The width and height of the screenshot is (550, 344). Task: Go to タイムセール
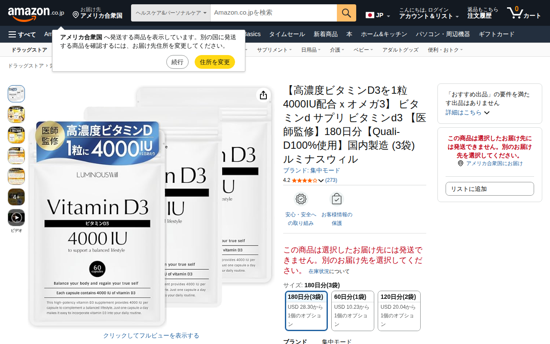[x=287, y=34]
